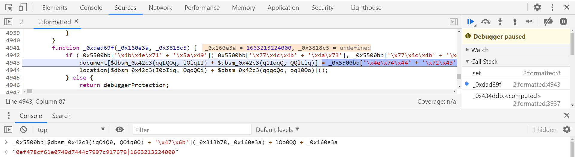Screen dimensions: 575x157
Task: Open the Application tab
Action: coord(283,8)
